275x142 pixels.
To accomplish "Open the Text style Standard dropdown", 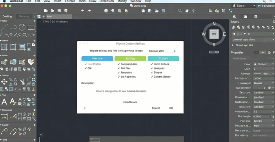I will pos(264,92).
